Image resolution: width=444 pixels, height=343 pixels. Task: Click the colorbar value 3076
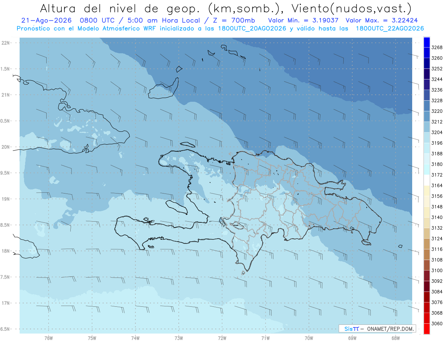(x=437, y=302)
